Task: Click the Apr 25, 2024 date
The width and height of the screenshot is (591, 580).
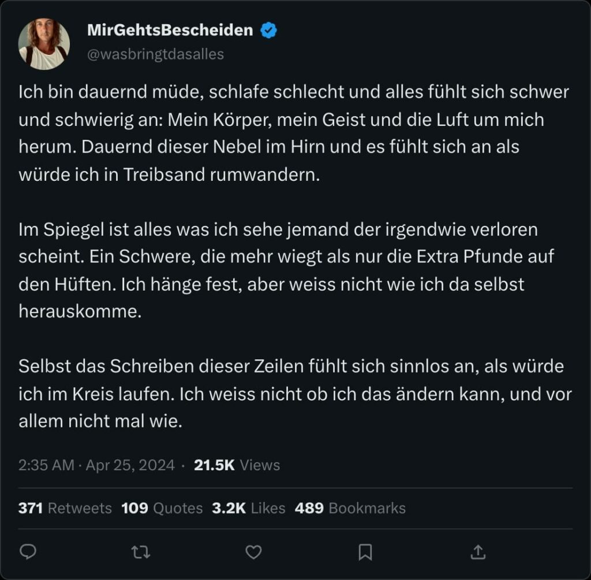Action: [x=130, y=465]
